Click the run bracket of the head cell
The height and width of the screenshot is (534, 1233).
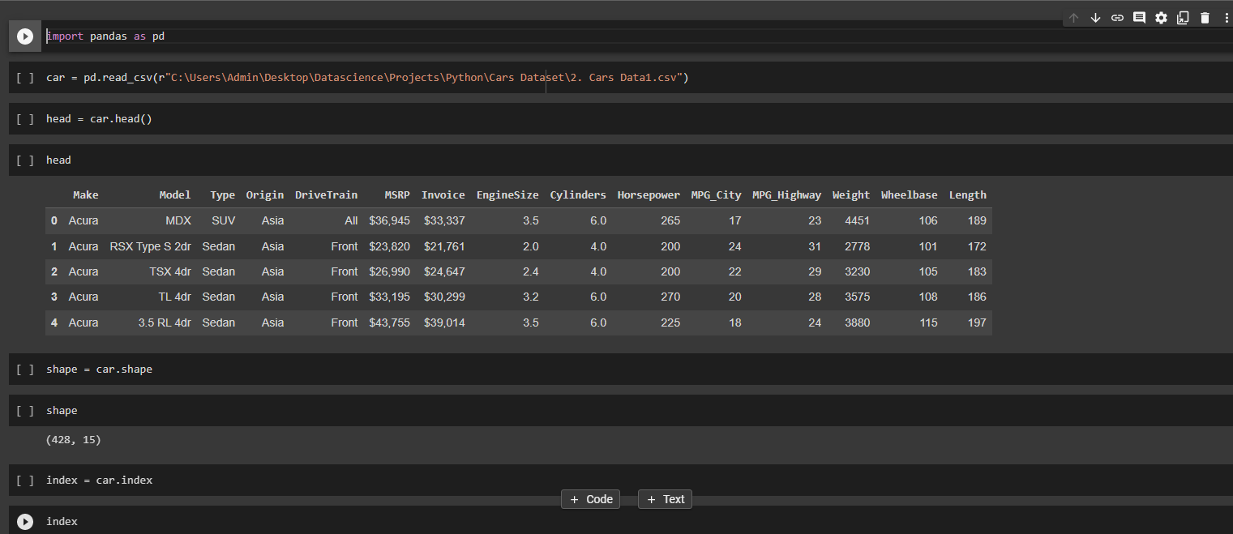24,160
